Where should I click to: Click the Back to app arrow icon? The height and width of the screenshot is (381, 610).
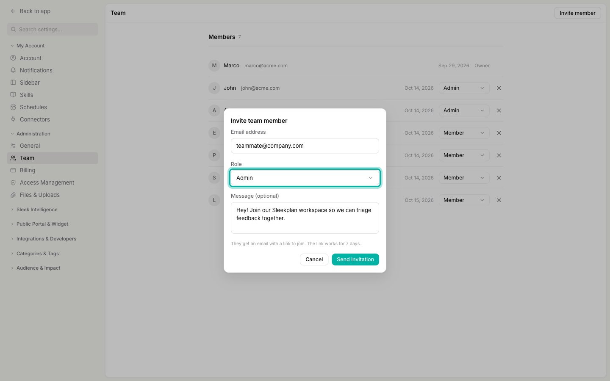13,11
